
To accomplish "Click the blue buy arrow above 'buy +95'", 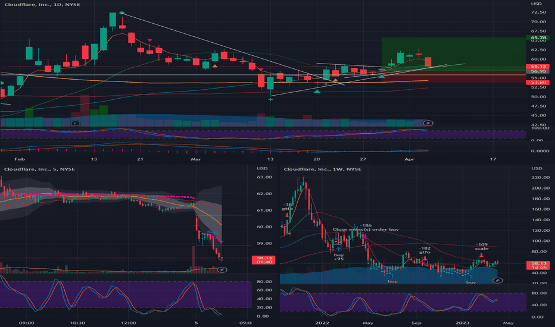I will (x=338, y=249).
